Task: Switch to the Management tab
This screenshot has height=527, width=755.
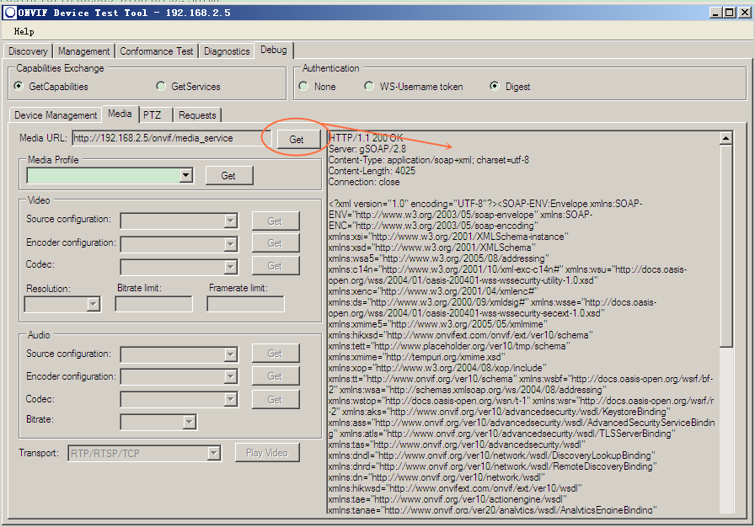Action: tap(83, 51)
